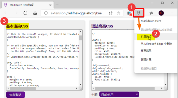The image size is (178, 98).
Task: Open the profile avatar menu
Action: point(161,13)
